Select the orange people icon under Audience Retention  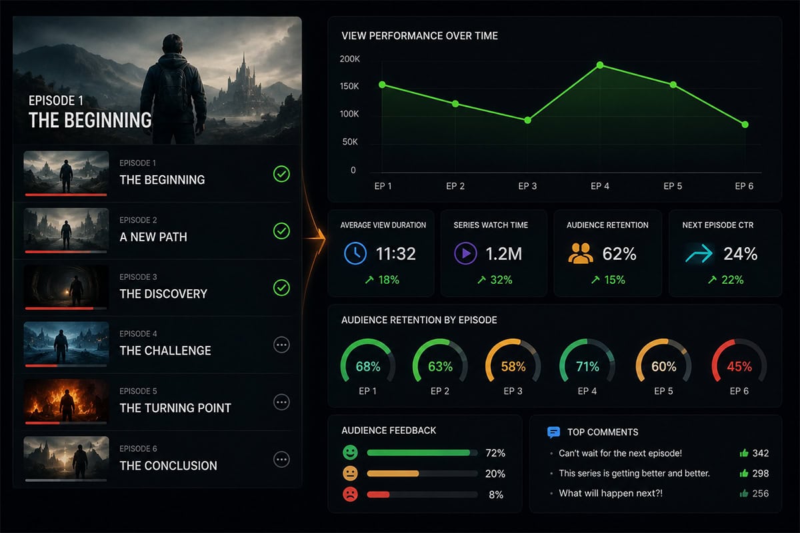[581, 253]
